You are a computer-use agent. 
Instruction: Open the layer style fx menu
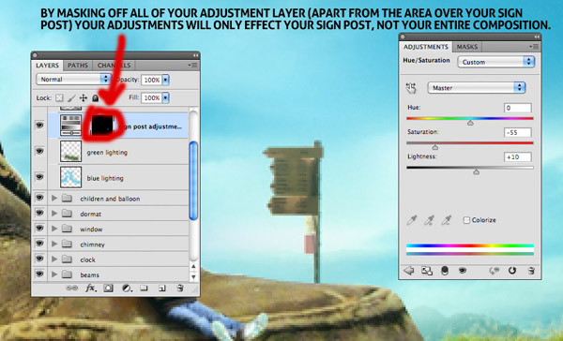pos(90,288)
